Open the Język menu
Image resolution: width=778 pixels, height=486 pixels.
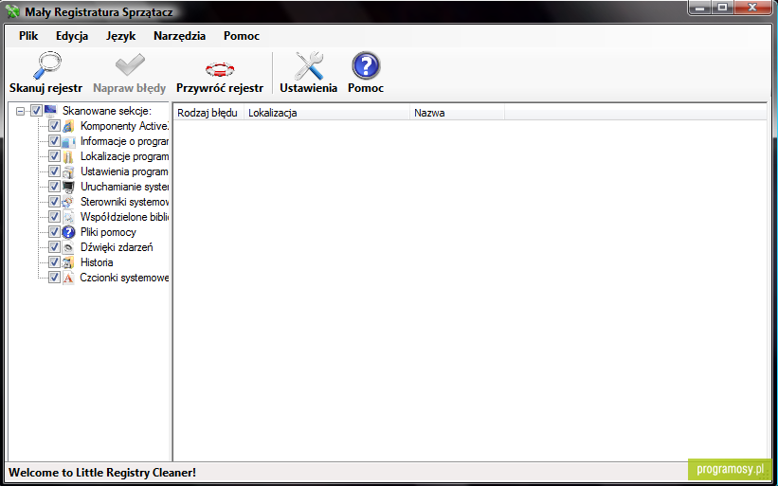120,36
